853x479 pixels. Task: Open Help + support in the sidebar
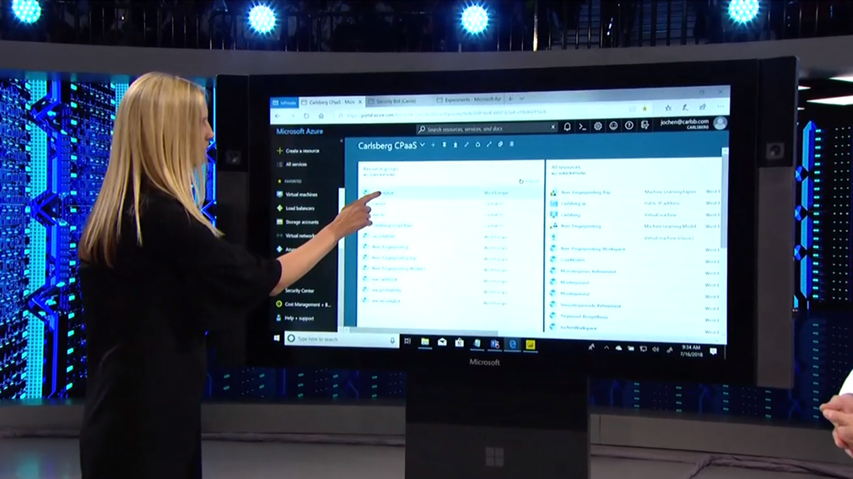click(x=294, y=319)
